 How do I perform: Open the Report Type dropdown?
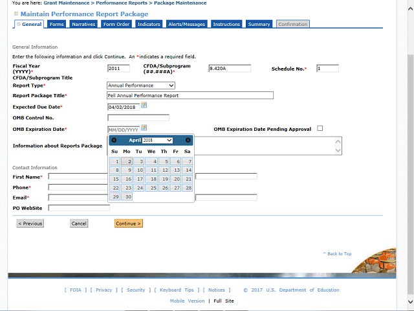[141, 86]
